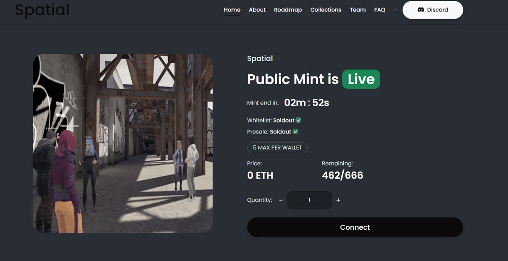Decrease quantity with the minus button

(x=281, y=200)
